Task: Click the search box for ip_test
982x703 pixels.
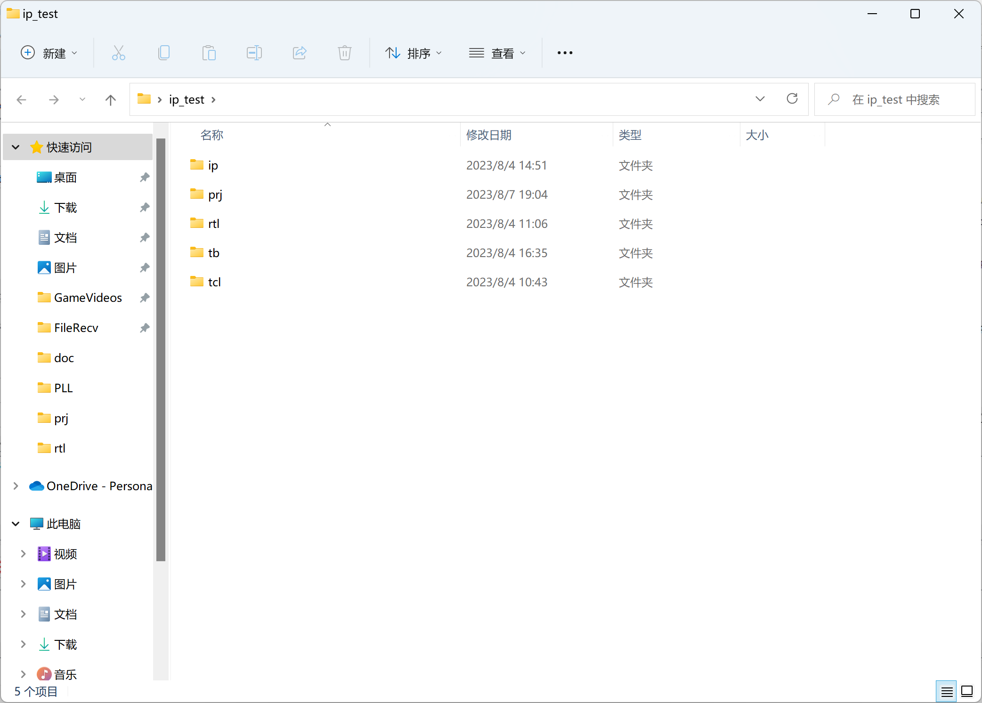Action: (895, 99)
